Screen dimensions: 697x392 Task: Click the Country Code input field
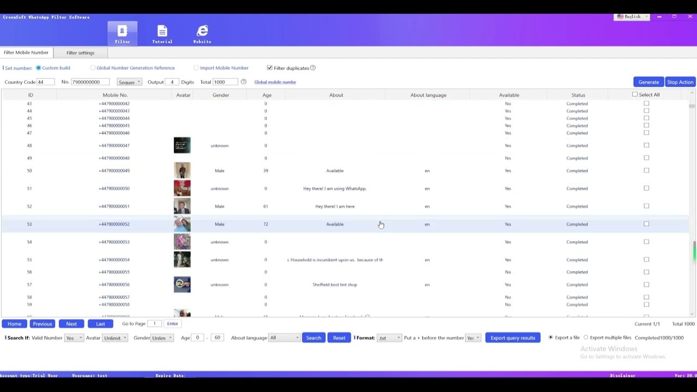[45, 82]
